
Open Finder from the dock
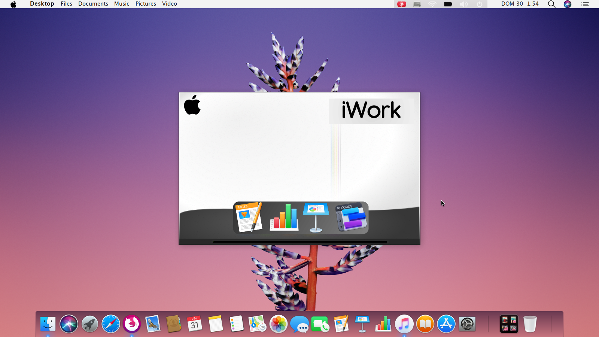[48, 324]
